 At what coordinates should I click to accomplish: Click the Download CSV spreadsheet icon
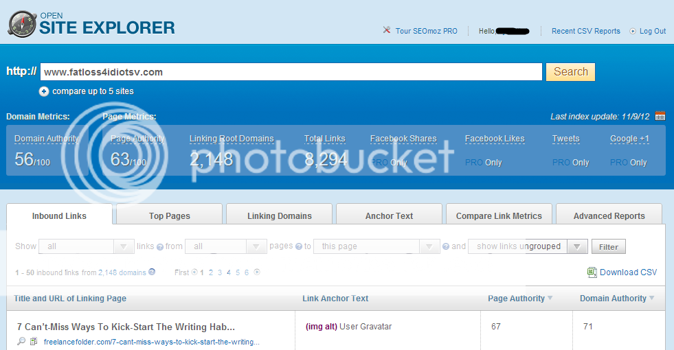coord(592,272)
